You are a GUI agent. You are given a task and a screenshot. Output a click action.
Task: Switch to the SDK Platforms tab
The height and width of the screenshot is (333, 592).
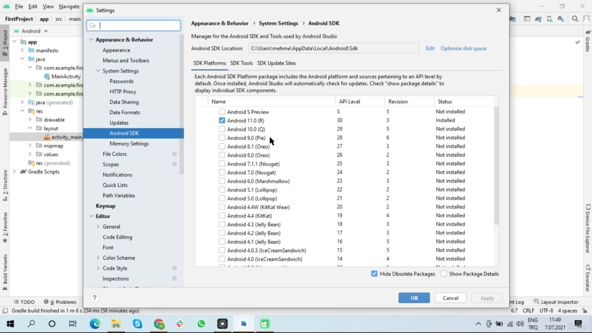(210, 63)
